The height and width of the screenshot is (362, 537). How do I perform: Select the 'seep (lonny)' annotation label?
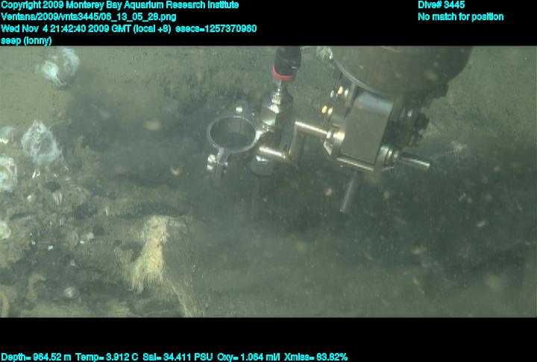(26, 41)
